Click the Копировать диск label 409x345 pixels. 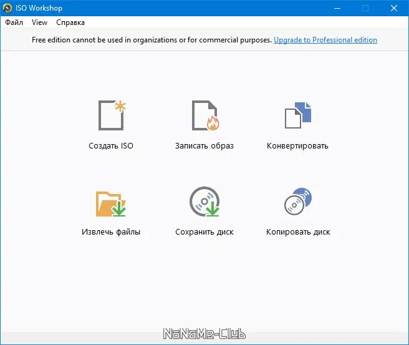(x=298, y=231)
